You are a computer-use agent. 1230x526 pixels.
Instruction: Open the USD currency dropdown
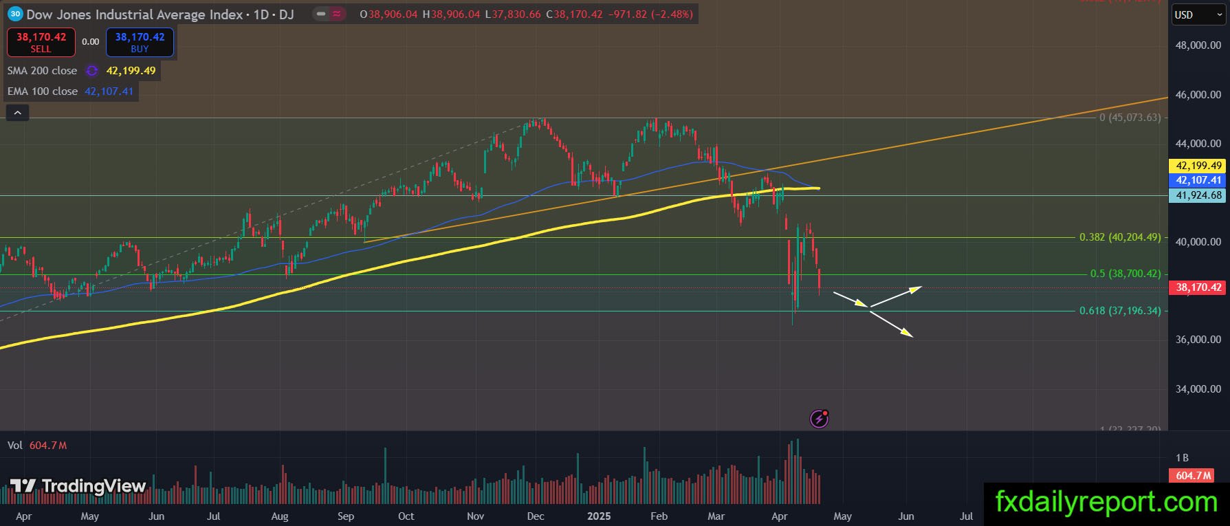(1198, 14)
